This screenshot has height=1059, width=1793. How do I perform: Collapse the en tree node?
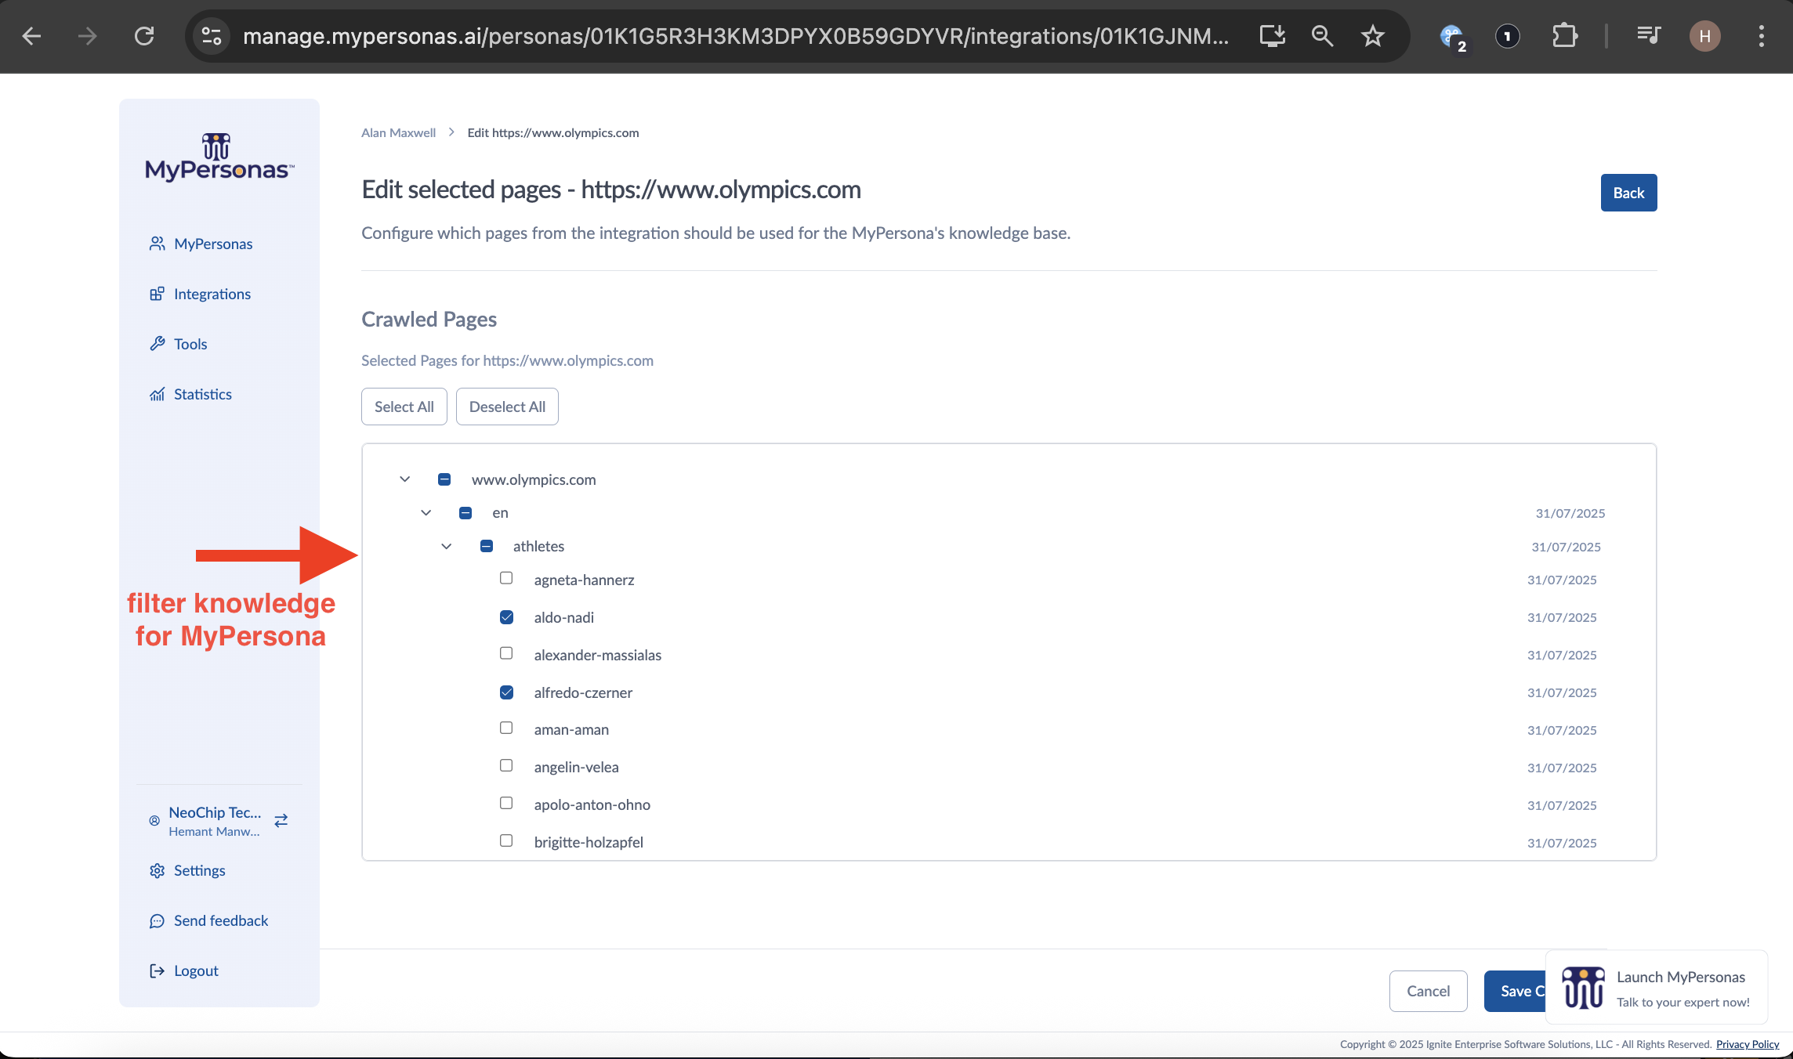point(426,513)
